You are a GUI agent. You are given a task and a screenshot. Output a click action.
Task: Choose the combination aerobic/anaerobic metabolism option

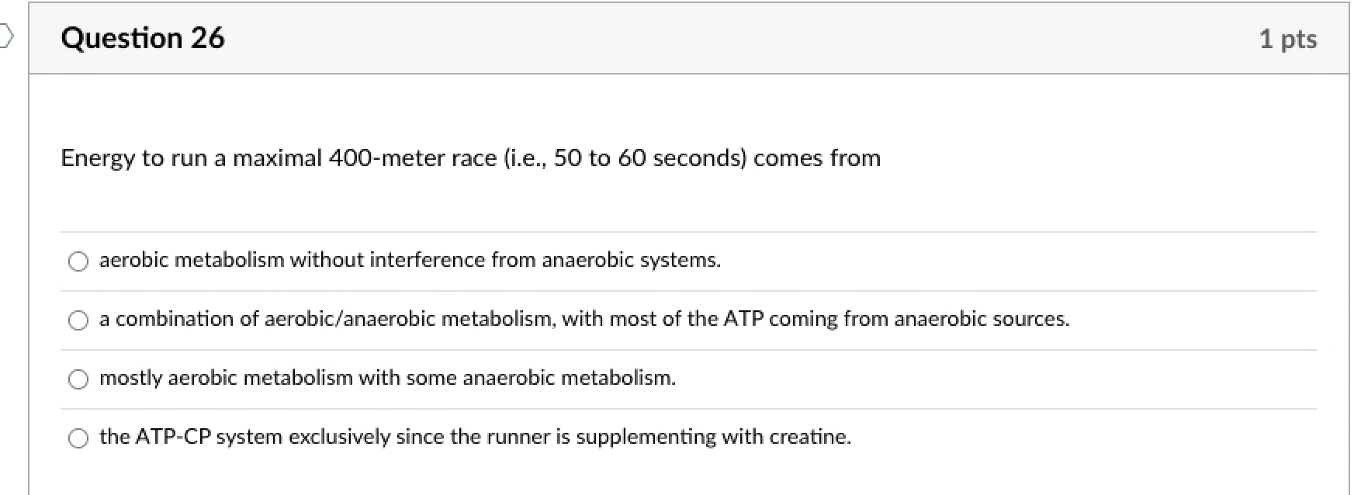coord(78,320)
